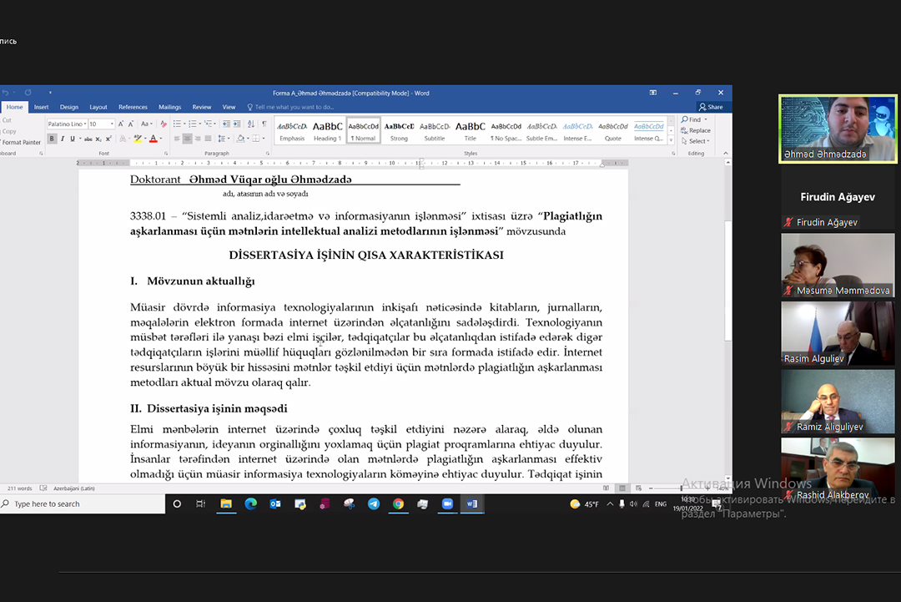This screenshot has height=602, width=901.
Task: Select the text highlight color tool
Action: click(138, 139)
